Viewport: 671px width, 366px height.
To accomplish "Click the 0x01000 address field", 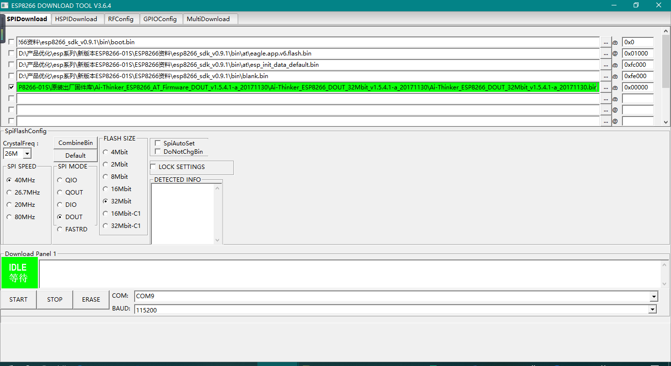I will [x=638, y=54].
